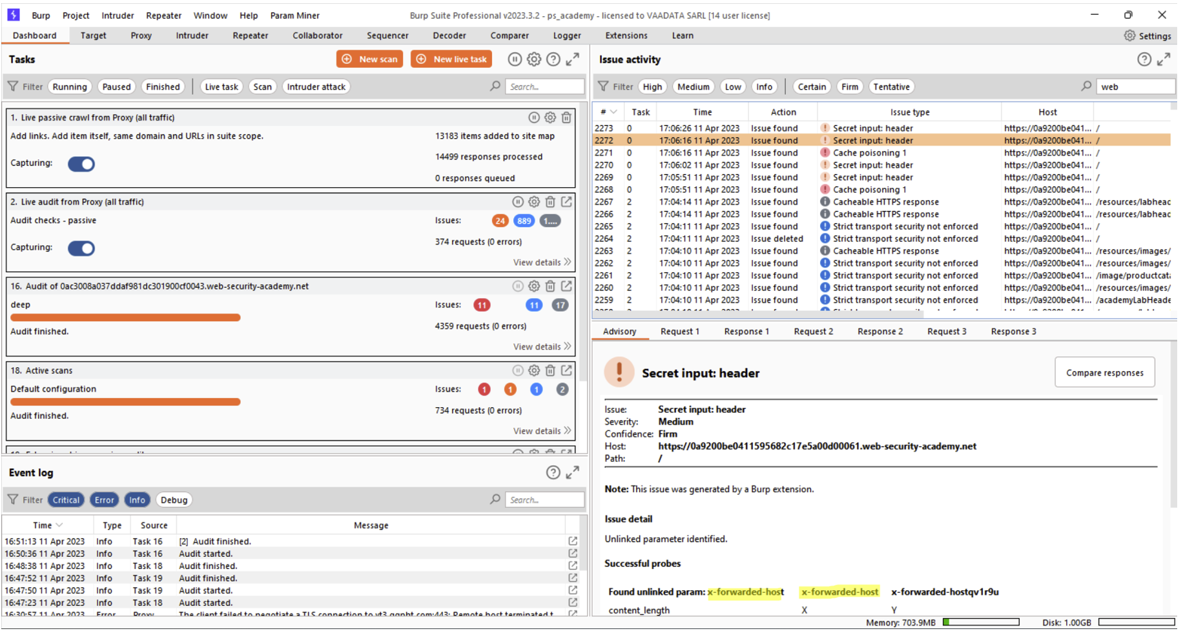Viewport: 1183px width, 631px height.
Task: Delete the Live passive crawl task
Action: (x=566, y=117)
